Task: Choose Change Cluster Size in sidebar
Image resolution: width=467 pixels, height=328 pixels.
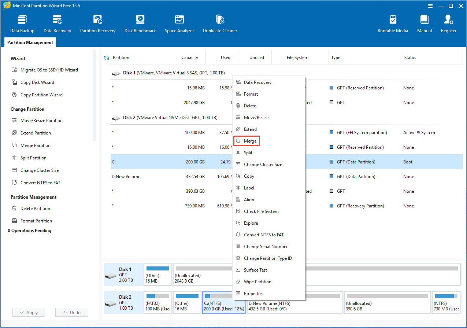Action: click(x=35, y=170)
